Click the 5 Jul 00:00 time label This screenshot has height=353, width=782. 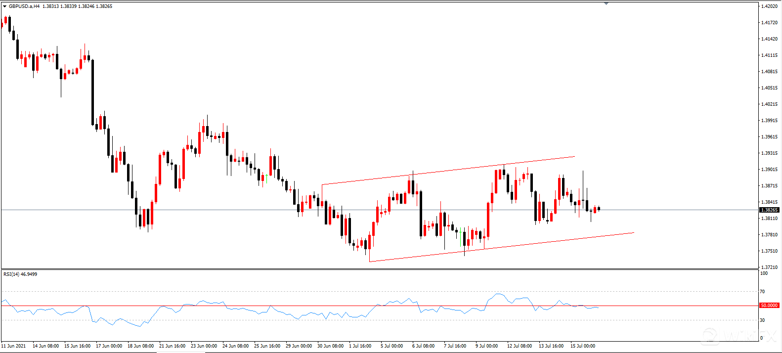point(391,346)
